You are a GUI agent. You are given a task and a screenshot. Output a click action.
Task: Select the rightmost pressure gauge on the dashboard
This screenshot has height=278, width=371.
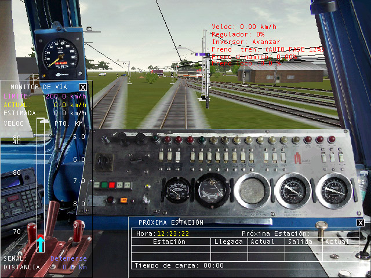coord(334,190)
